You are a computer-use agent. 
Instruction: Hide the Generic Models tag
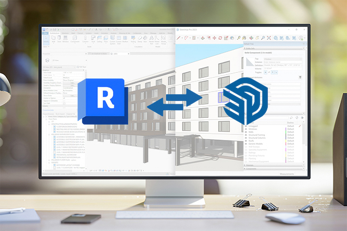click(x=246, y=144)
